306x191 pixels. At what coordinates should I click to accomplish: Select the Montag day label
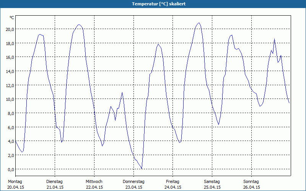pos(15,182)
